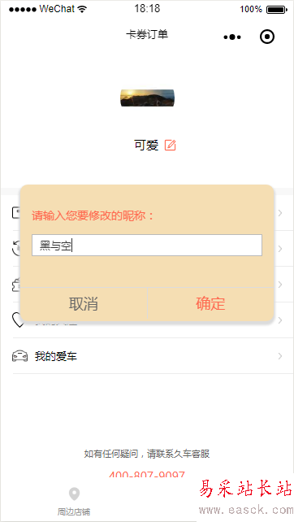Expand the 我的爱车 row chevron
Image resolution: width=294 pixels, height=522 pixels.
click(280, 356)
